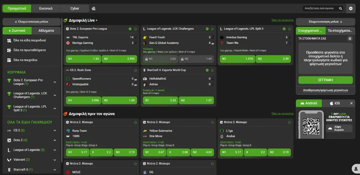Expand the Dota 2 (4) category
Image resolution: width=360 pixels, height=175 pixels.
[x=55, y=140]
